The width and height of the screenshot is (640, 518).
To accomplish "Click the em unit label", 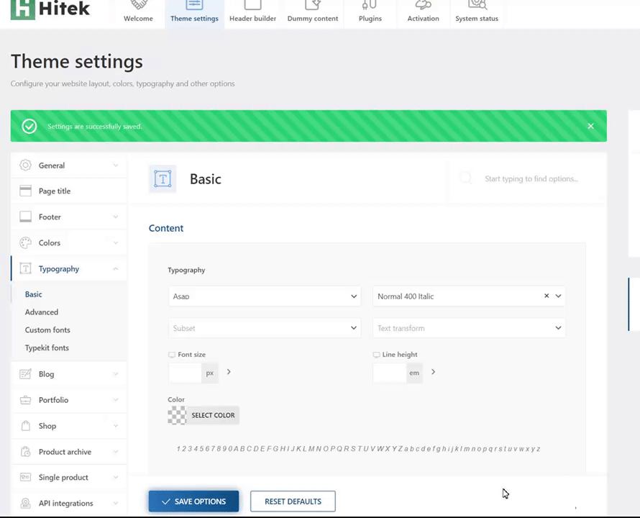I will pyautogui.click(x=414, y=373).
